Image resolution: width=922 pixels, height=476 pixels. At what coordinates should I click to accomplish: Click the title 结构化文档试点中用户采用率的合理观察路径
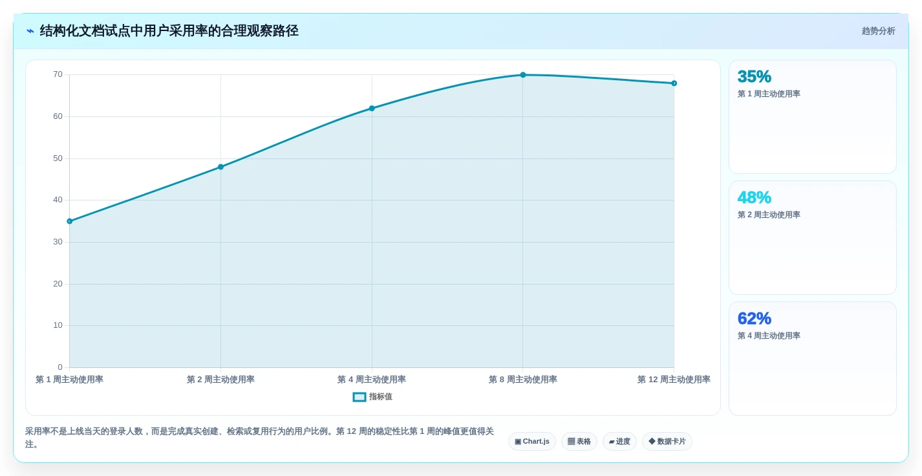point(169,31)
